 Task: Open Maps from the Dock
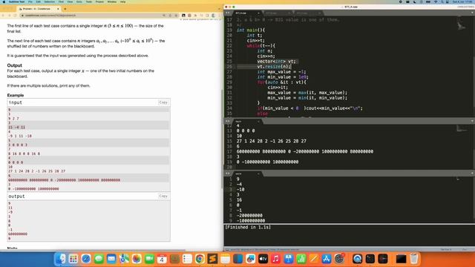pos(124,259)
